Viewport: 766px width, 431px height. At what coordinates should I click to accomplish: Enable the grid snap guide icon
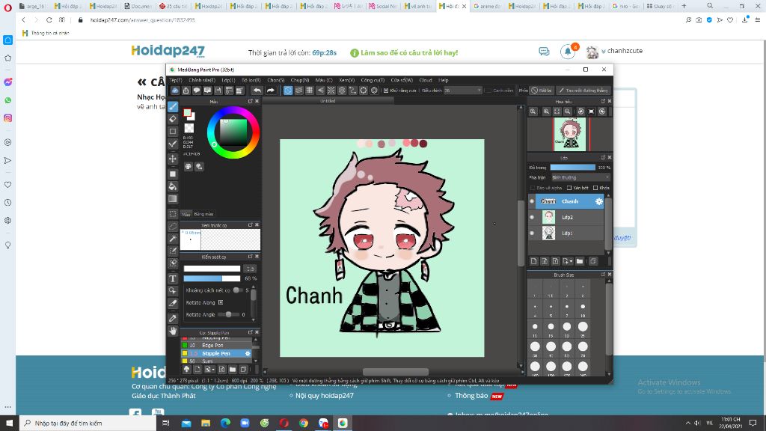point(309,91)
